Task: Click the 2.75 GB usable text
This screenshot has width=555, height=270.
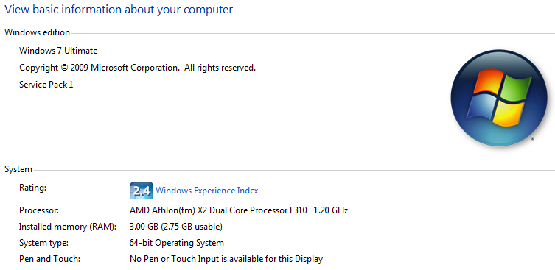Action: tap(192, 227)
